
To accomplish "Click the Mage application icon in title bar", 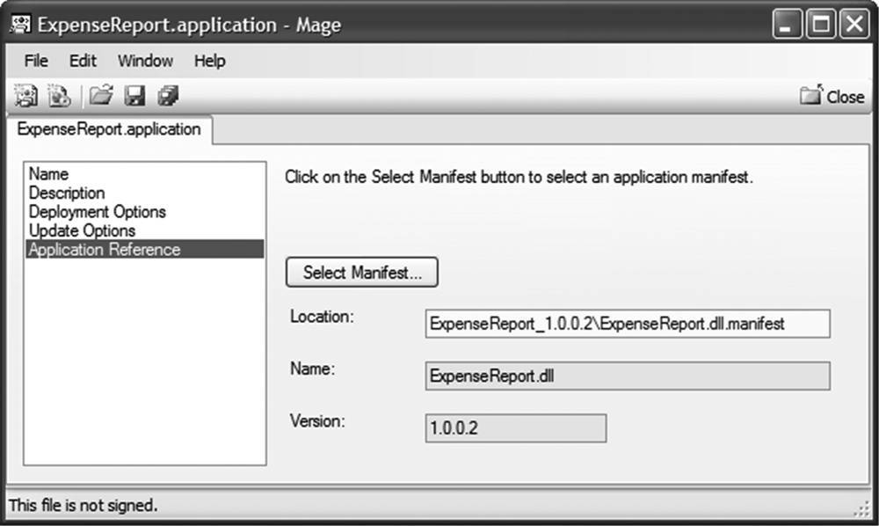I will click(x=21, y=24).
